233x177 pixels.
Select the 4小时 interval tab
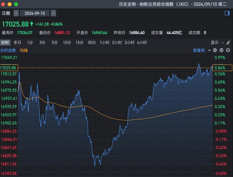coord(142,43)
